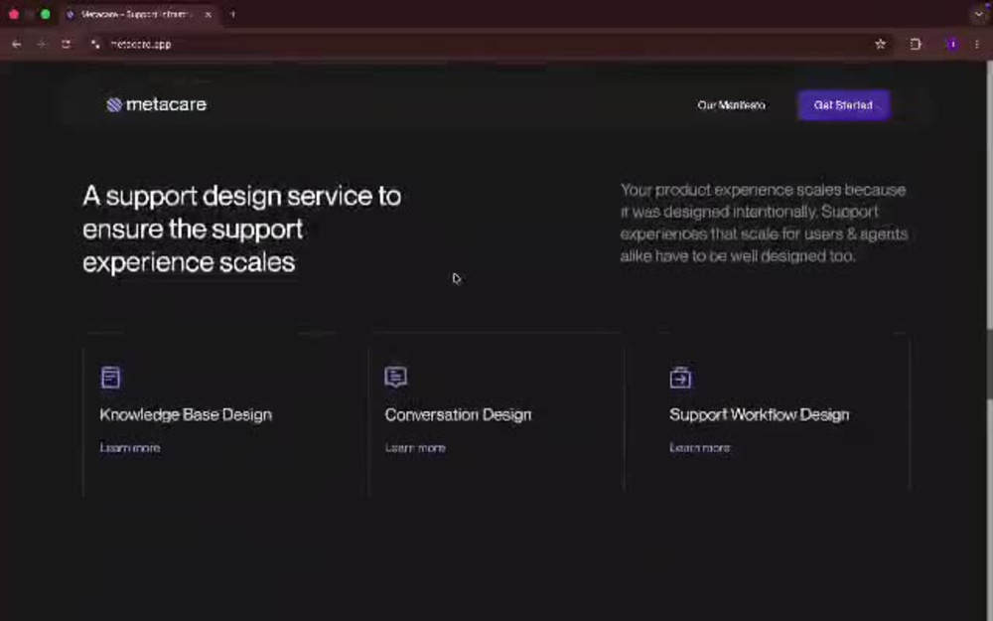
Task: Select the Metacare – Support tab
Action: coord(139,14)
